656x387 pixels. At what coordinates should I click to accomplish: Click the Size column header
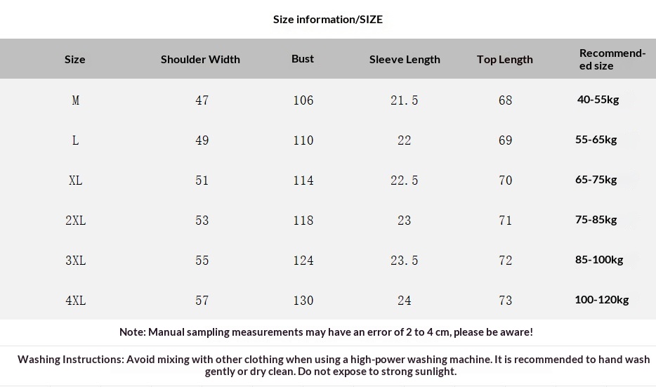(75, 59)
